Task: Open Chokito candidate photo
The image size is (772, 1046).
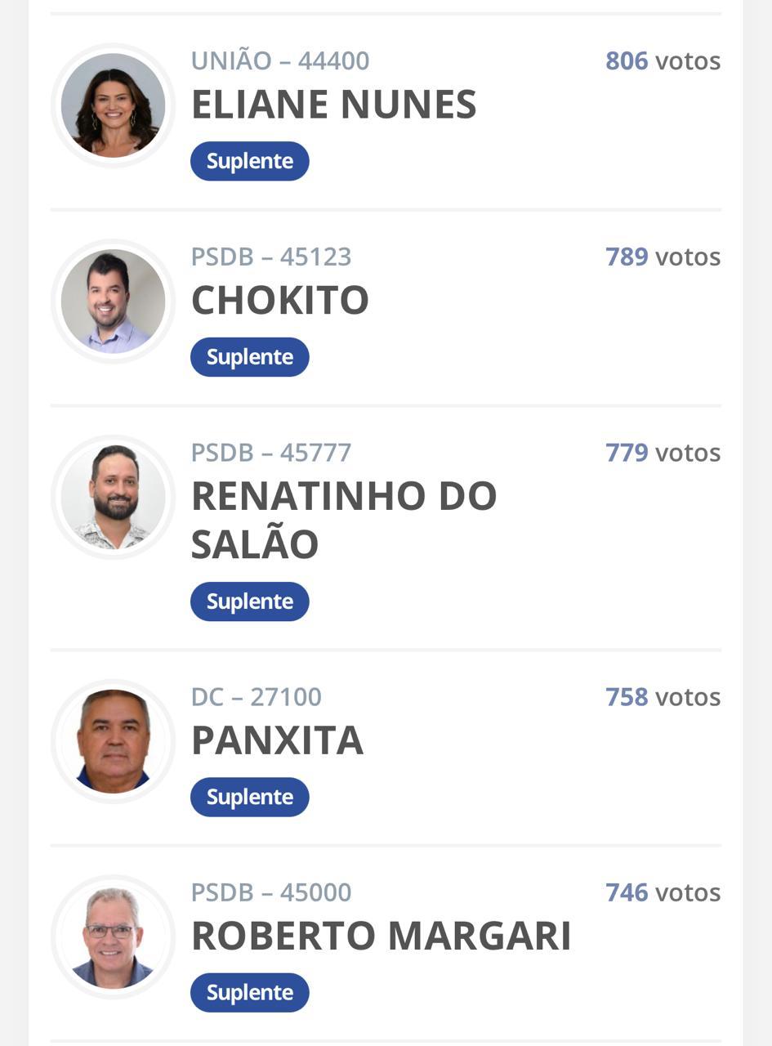Action: pos(113,301)
